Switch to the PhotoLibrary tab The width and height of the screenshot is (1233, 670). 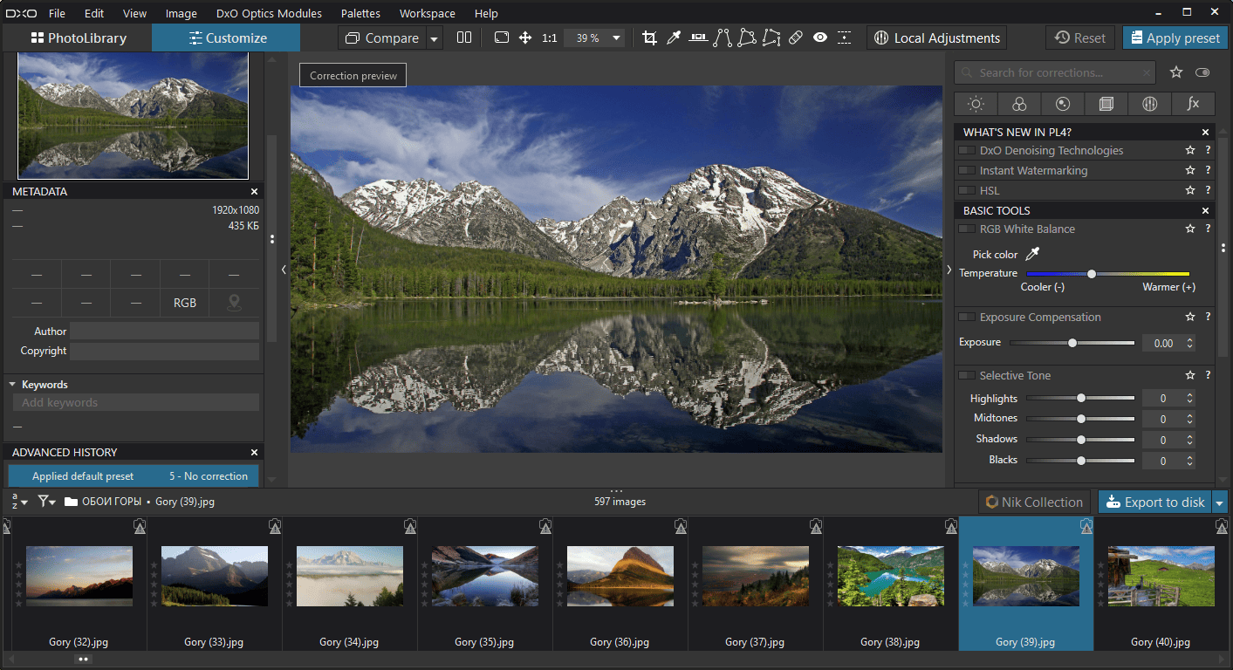[78, 38]
